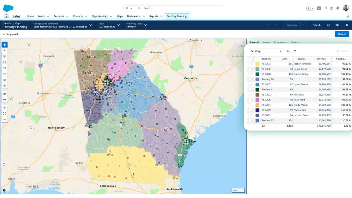Image resolution: width=352 pixels, height=198 pixels.
Task: Open the notifications bell
Action: coord(338,8)
